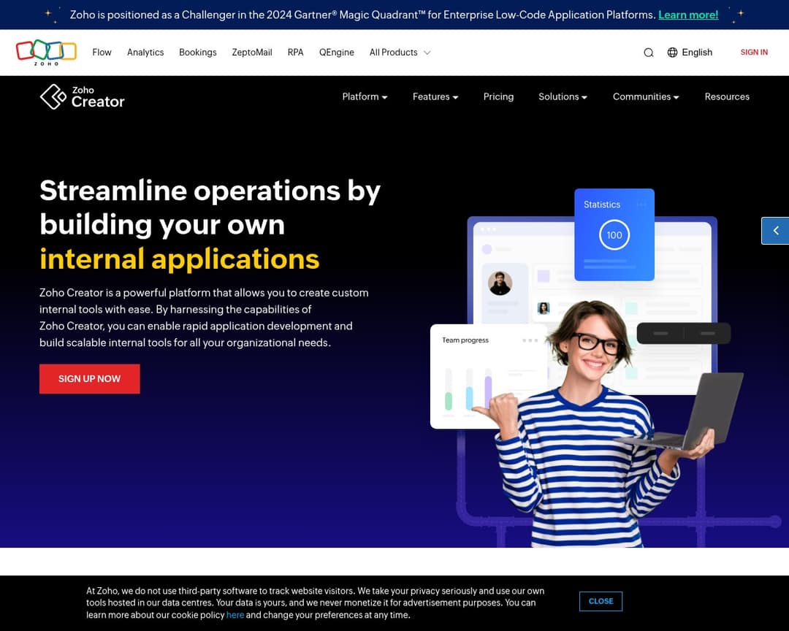Expand the Features menu
789x631 pixels.
(x=435, y=96)
